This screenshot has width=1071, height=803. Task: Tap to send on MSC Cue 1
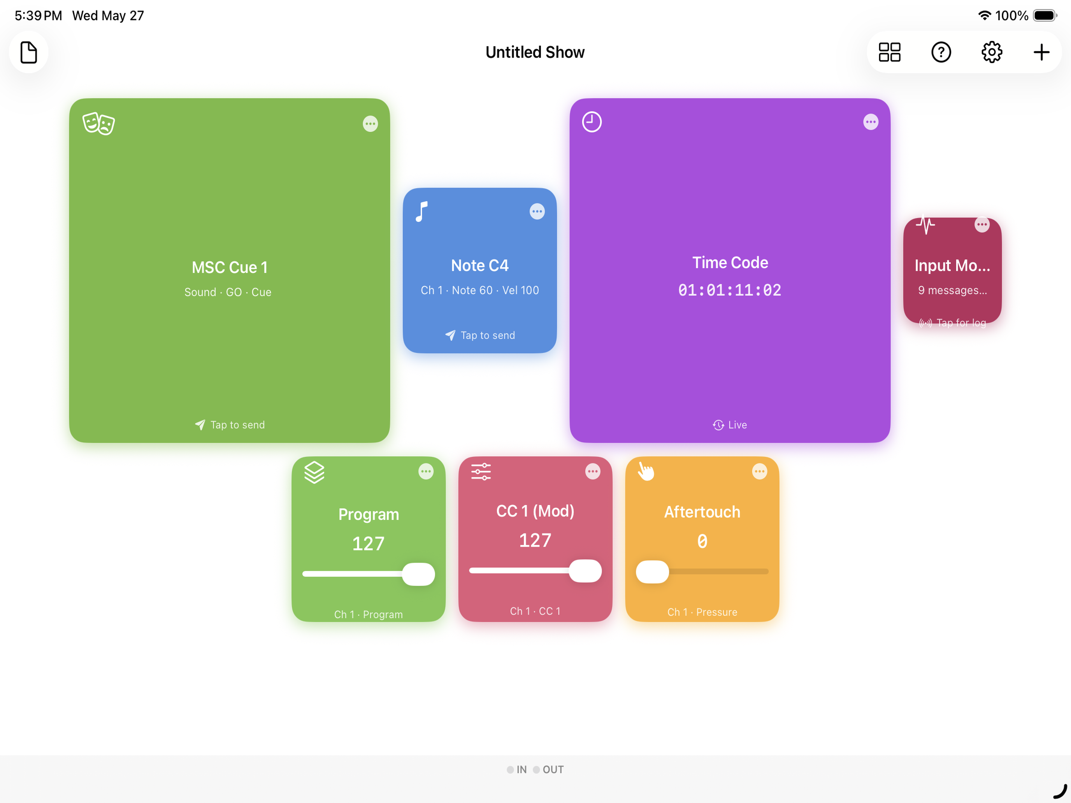pyautogui.click(x=230, y=425)
